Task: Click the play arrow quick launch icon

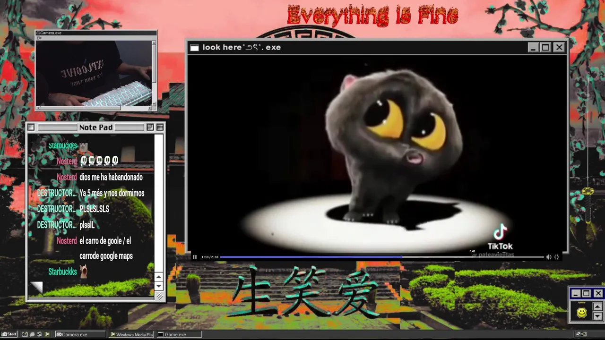Action: point(47,334)
